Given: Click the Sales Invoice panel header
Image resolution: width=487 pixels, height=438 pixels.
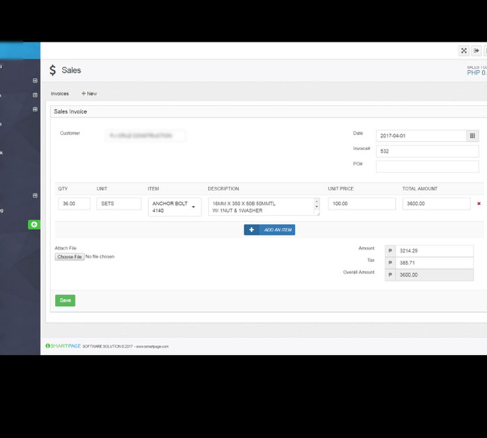Looking at the screenshot, I should [x=269, y=111].
